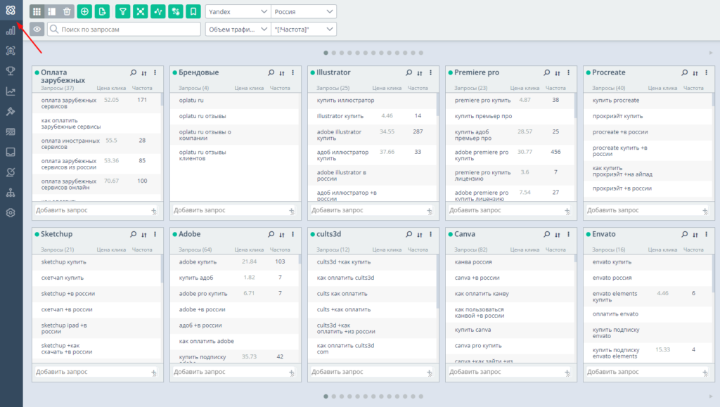Click the next page arrow at top right

(x=711, y=53)
